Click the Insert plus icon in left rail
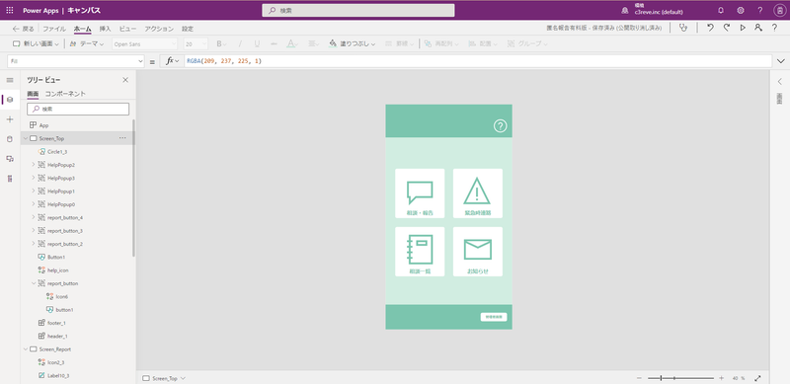The width and height of the screenshot is (790, 384). pos(10,119)
